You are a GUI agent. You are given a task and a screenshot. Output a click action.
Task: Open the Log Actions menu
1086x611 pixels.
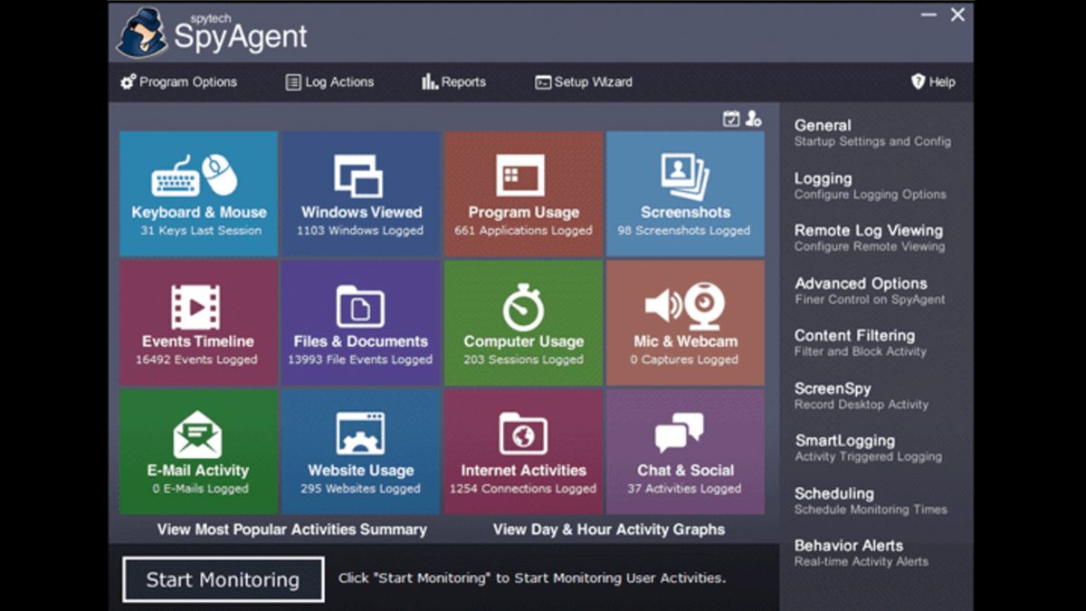[x=329, y=81]
